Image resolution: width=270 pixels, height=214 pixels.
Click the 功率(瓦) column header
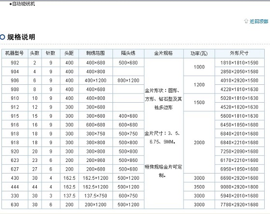[199, 53]
